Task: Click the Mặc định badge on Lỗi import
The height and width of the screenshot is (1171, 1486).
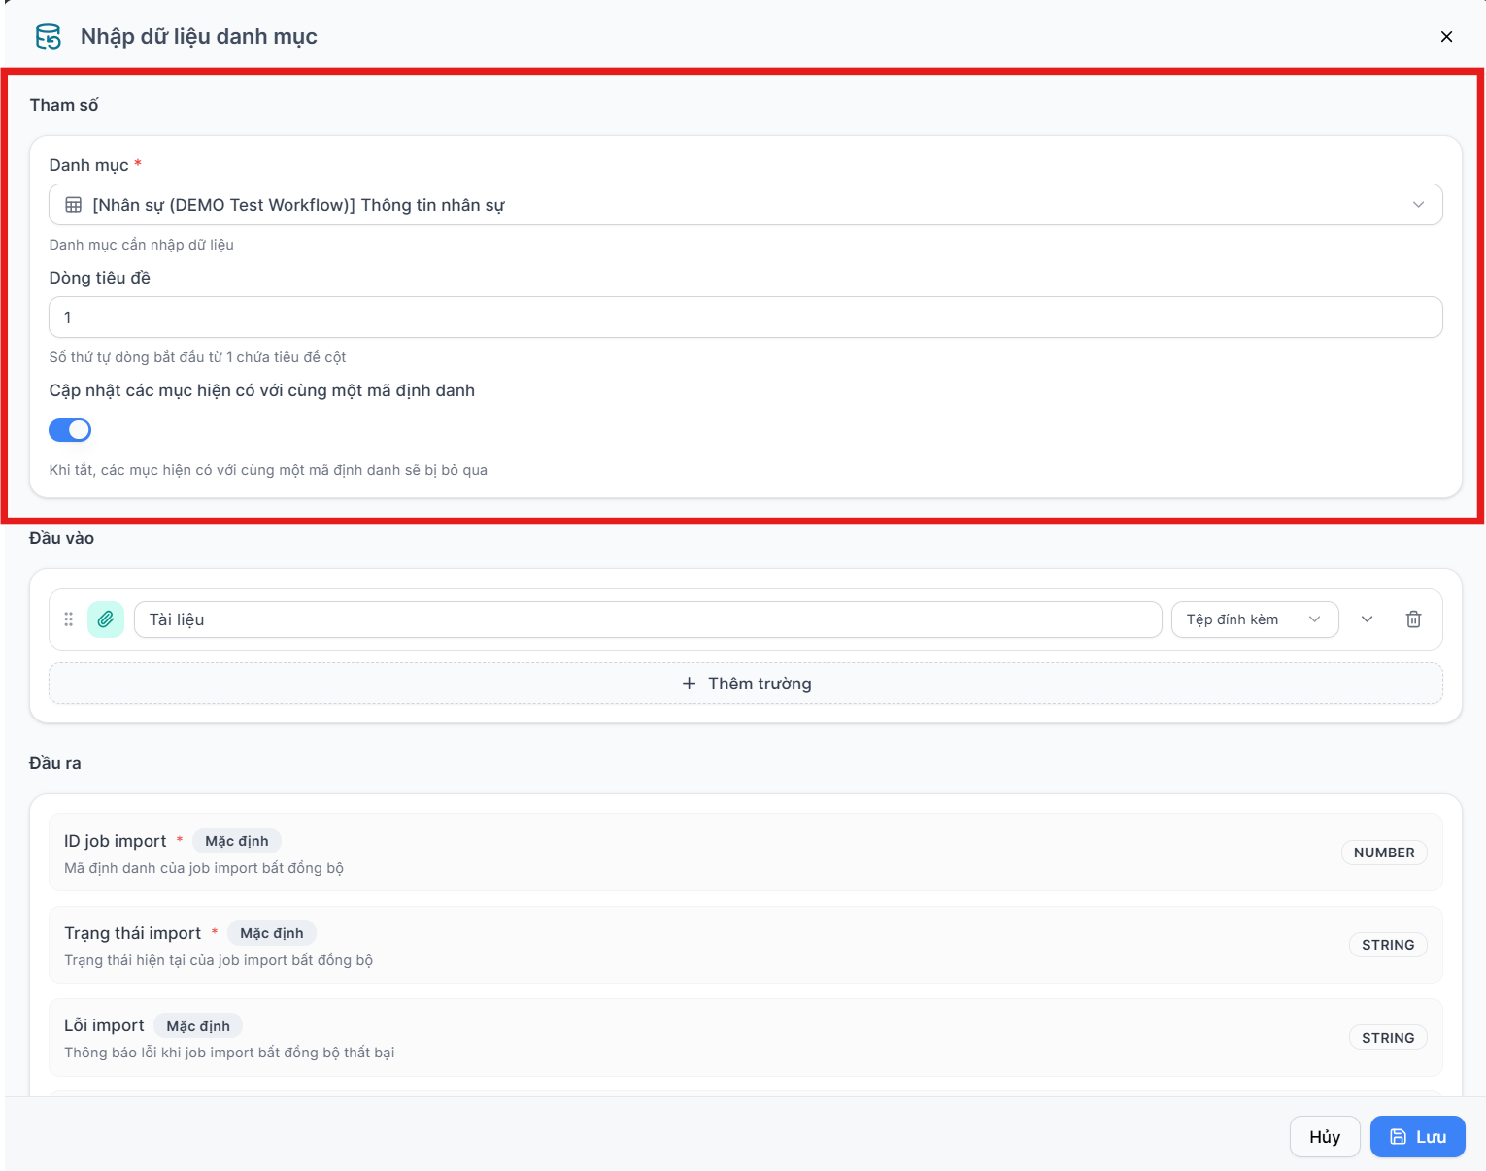Action: pos(198,1026)
